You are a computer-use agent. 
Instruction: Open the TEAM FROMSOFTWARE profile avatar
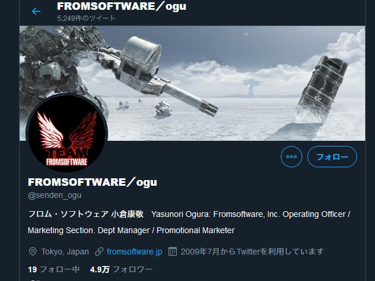pos(66,133)
